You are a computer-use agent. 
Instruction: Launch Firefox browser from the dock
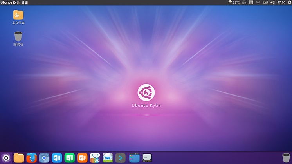point(31,158)
